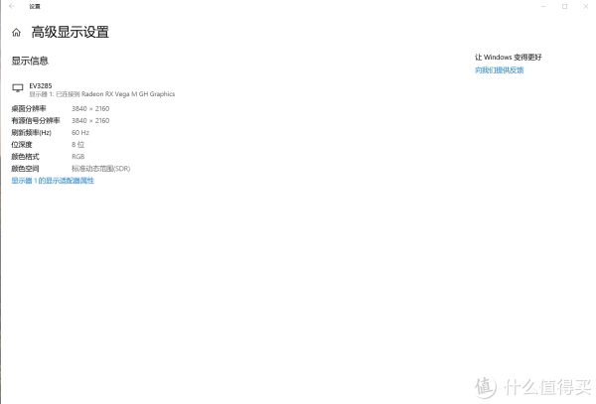Select the EV3285 monitor name text
596x404 pixels.
(41, 86)
